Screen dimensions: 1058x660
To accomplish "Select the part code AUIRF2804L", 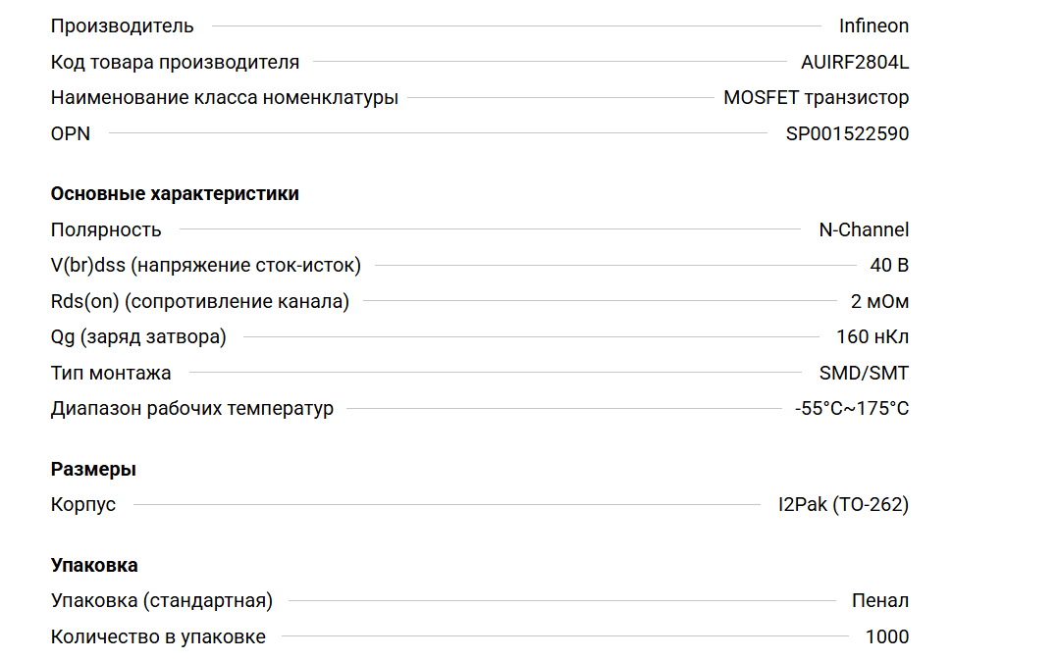I will [855, 62].
